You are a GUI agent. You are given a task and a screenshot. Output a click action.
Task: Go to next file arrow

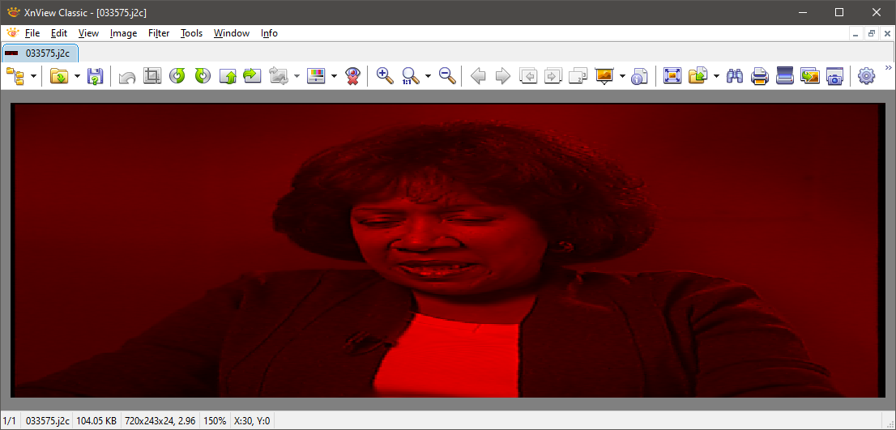coord(502,76)
